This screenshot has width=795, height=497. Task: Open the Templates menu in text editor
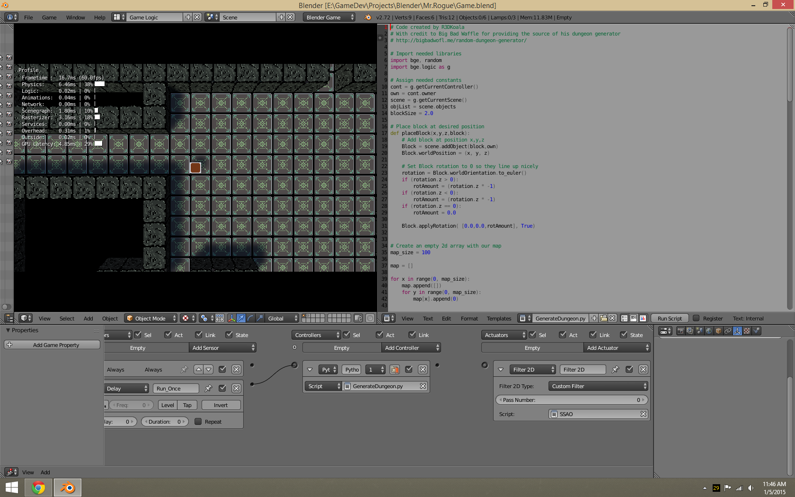click(x=499, y=319)
